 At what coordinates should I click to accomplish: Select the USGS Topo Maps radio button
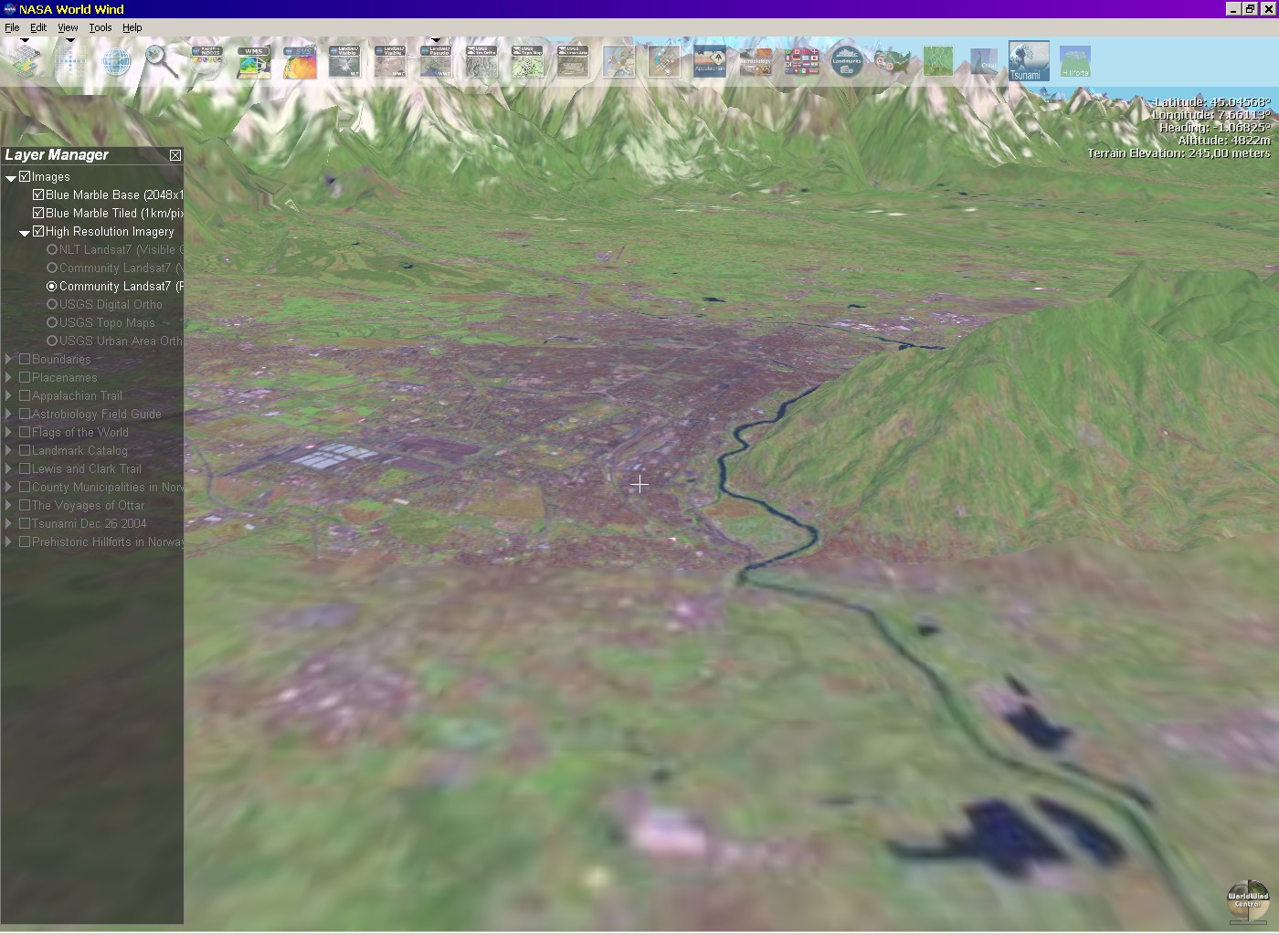[x=52, y=322]
